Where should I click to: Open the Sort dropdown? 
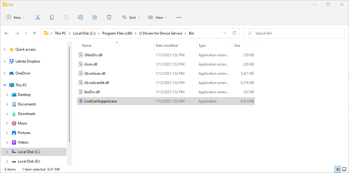point(131,17)
